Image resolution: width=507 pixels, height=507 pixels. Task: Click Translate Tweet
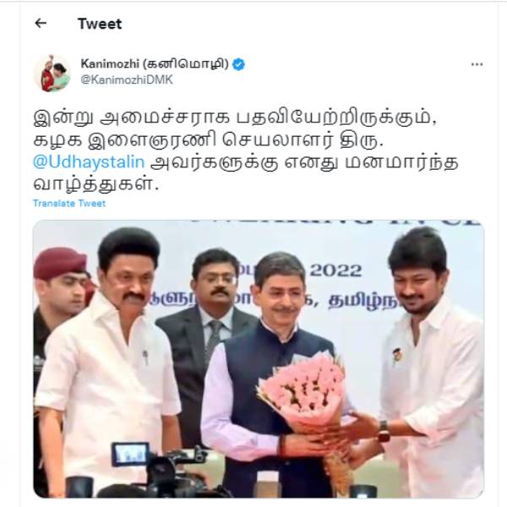[69, 204]
